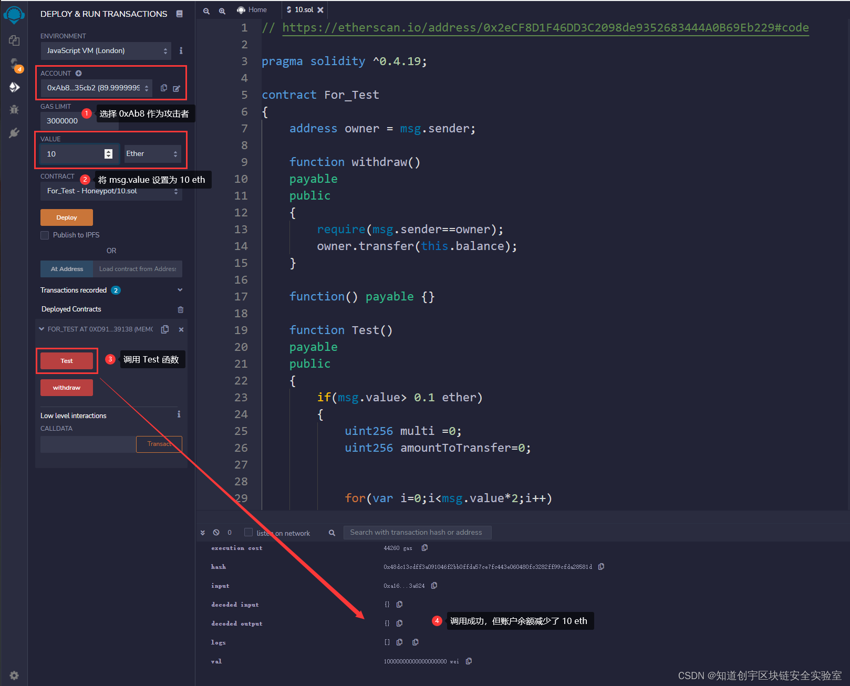The image size is (850, 686).
Task: Collapse the FOR_TEST deployed contract
Action: [42, 329]
